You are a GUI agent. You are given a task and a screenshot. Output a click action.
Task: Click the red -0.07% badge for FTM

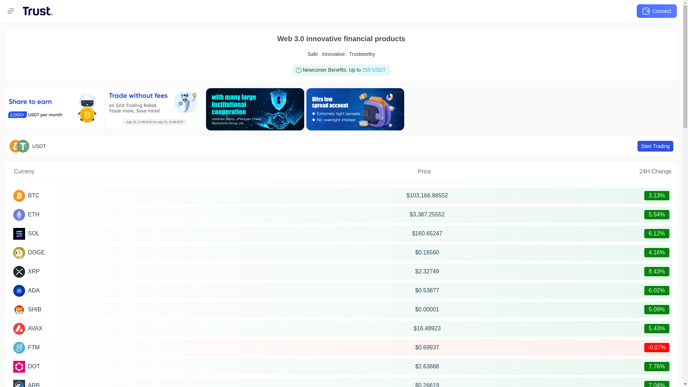pos(656,348)
